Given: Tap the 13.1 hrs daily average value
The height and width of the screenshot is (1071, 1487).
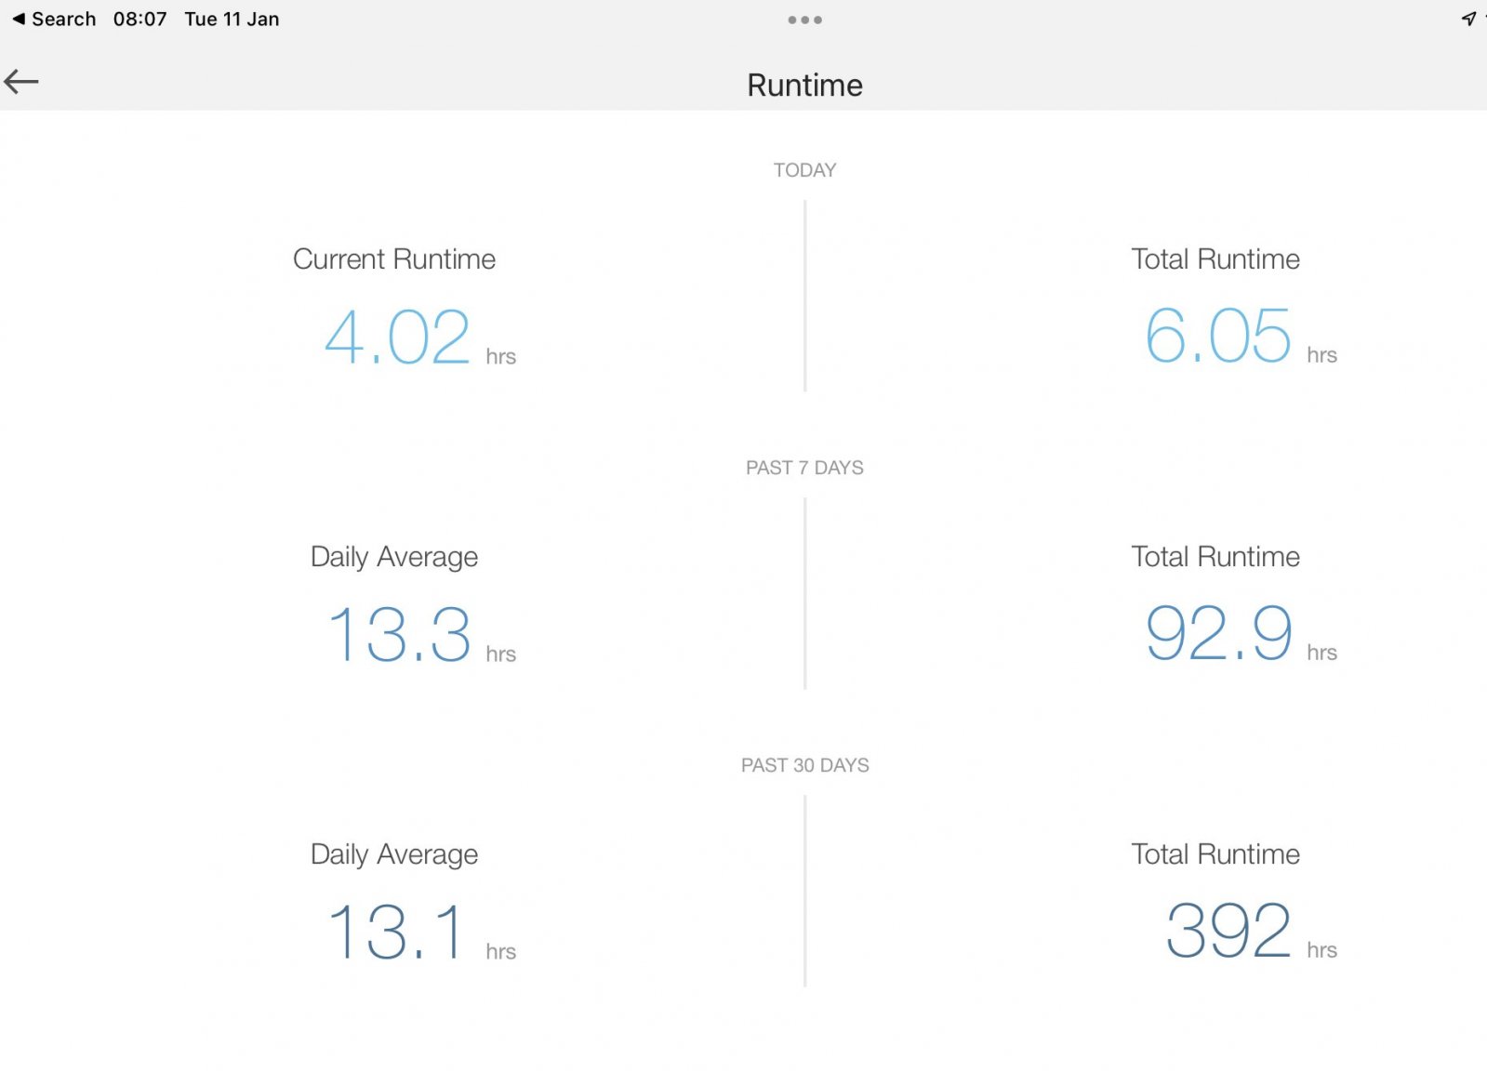Looking at the screenshot, I should coord(422,932).
